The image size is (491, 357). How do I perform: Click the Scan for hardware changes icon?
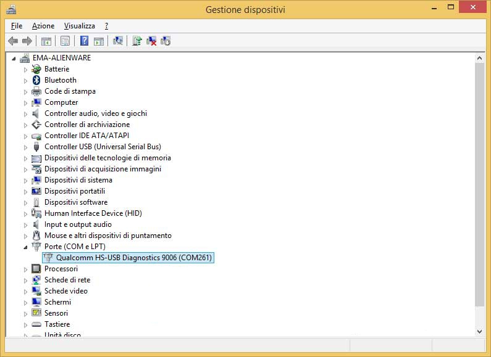click(x=119, y=41)
